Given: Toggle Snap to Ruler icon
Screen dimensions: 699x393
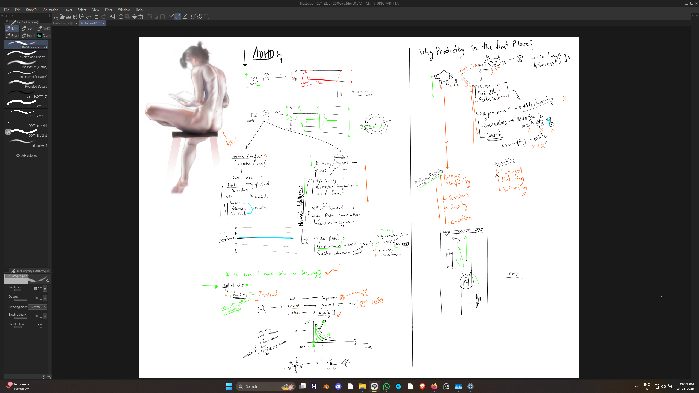Looking at the screenshot, I should pos(171,17).
